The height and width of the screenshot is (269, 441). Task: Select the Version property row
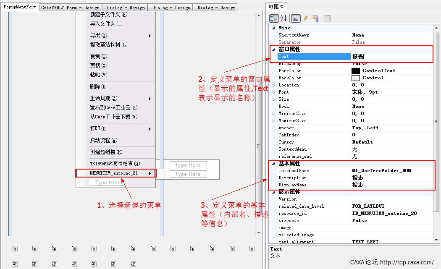355,199
